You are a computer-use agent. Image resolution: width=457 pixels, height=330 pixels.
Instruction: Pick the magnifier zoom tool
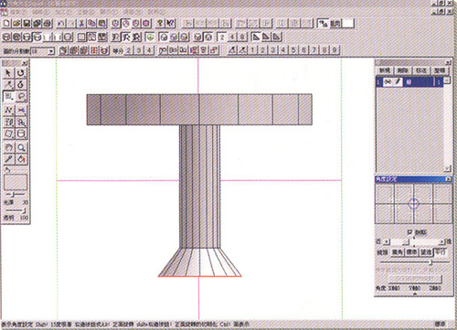[21, 148]
